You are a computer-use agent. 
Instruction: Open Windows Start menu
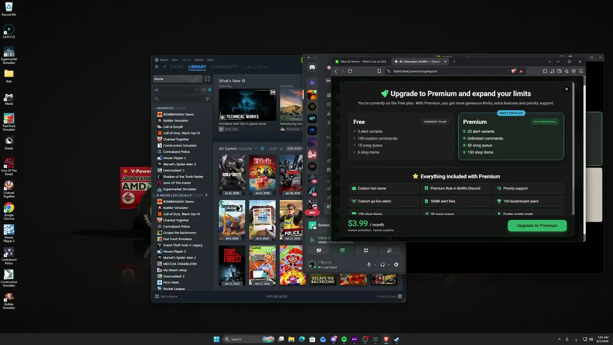[216, 339]
